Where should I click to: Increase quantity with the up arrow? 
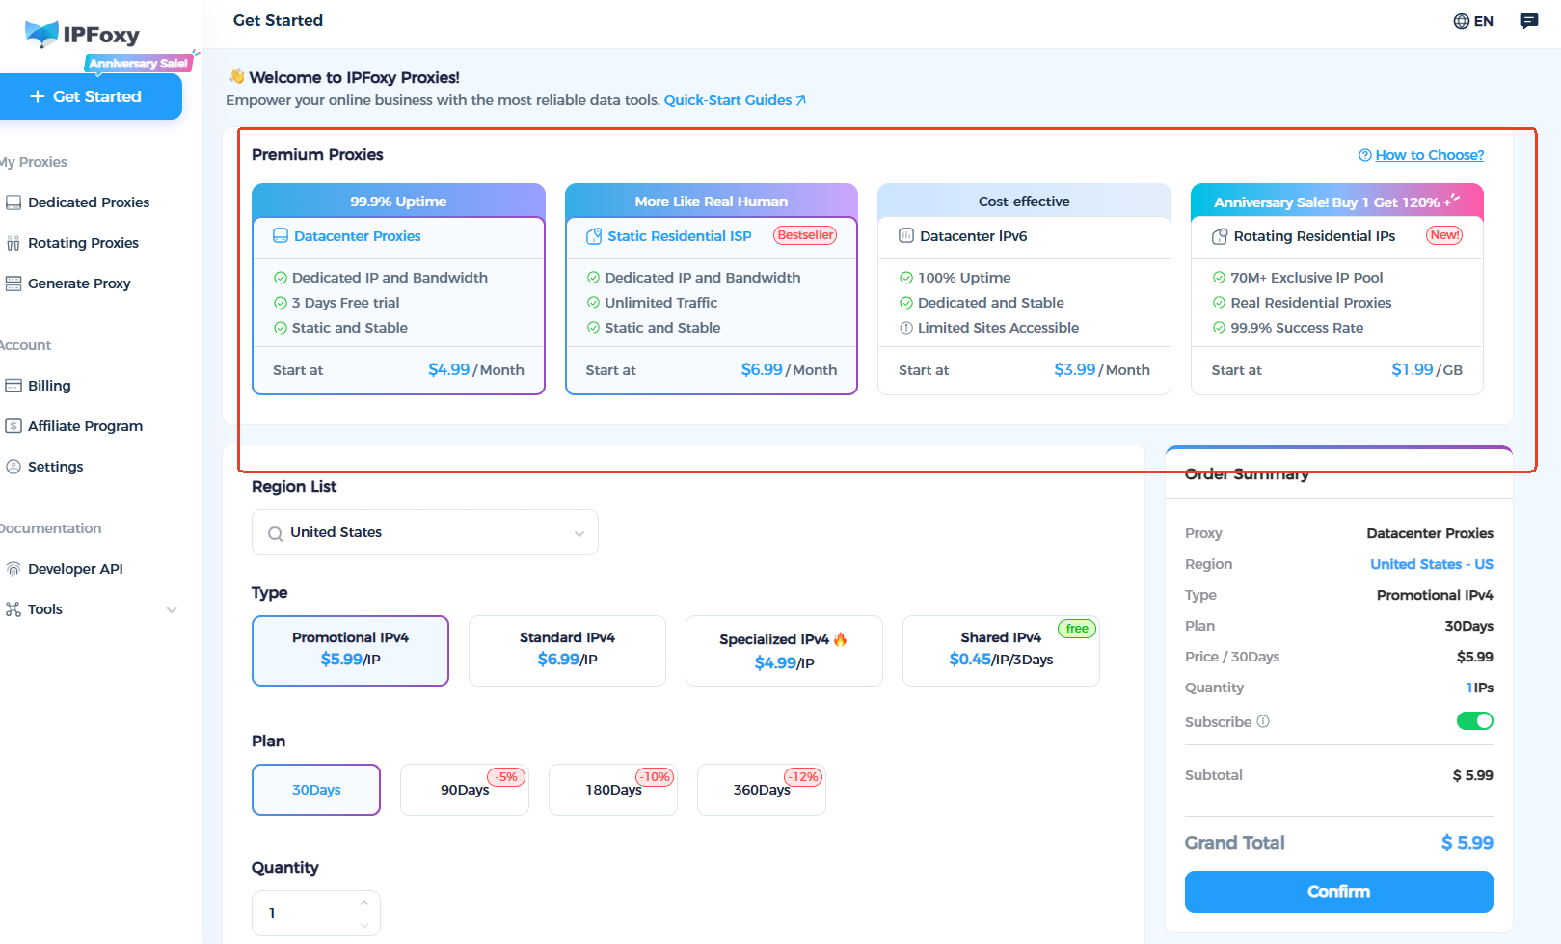(x=364, y=903)
